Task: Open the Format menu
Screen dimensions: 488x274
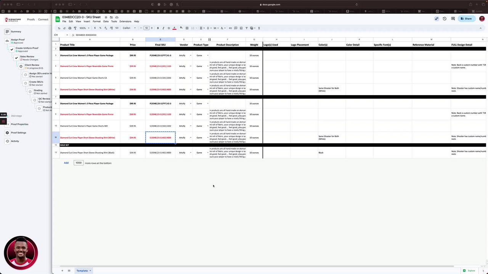Action: [x=96, y=21]
